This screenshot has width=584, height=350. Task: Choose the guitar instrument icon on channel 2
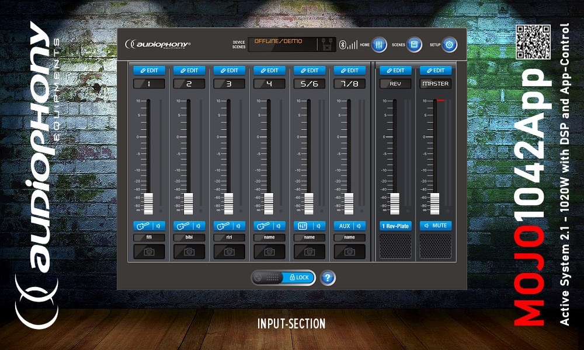182,226
